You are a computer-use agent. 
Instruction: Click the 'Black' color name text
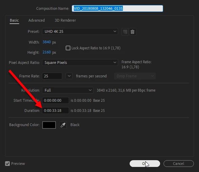(75, 125)
